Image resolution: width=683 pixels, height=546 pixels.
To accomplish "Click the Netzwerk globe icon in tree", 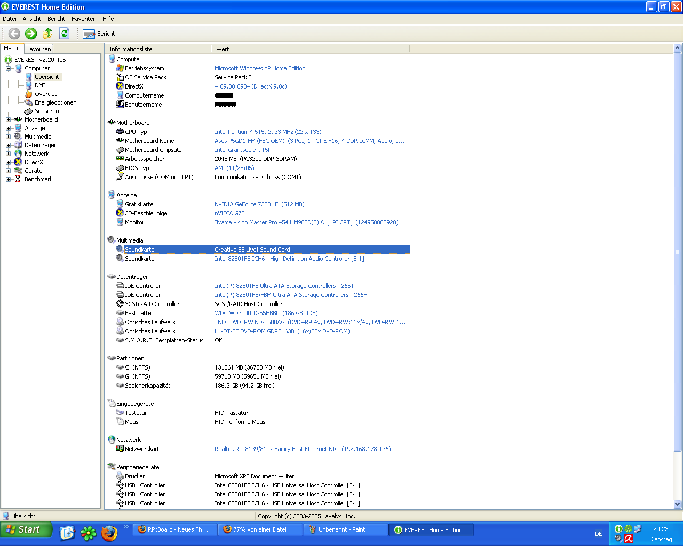I will click(18, 154).
